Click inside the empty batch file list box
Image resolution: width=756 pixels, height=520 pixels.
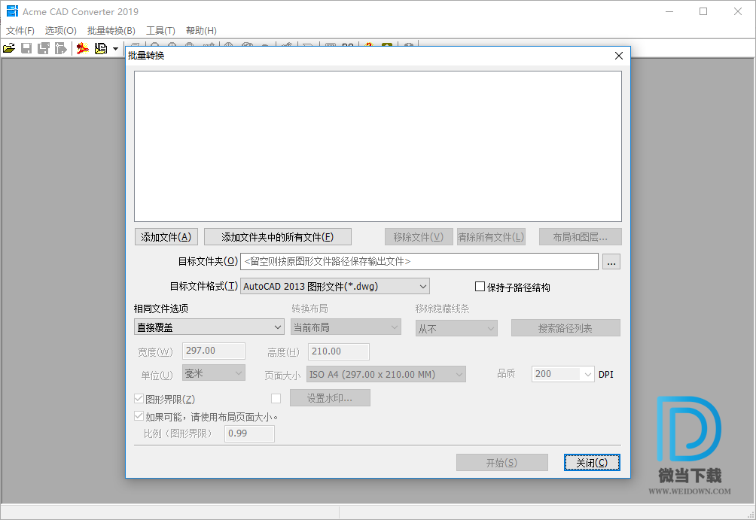[377, 146]
